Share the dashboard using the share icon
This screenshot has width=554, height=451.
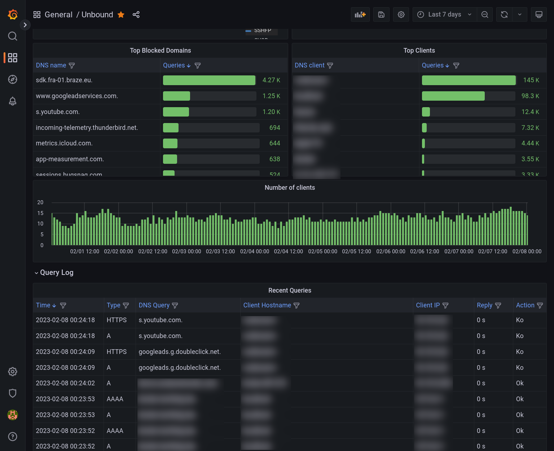(136, 14)
